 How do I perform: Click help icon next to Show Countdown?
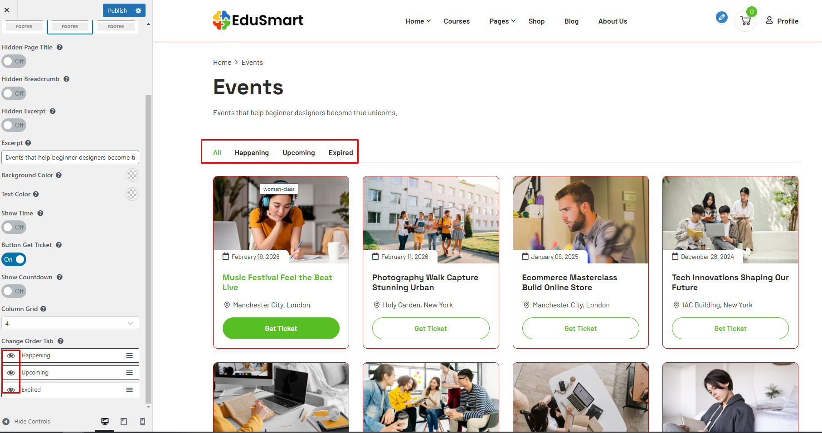tap(59, 277)
